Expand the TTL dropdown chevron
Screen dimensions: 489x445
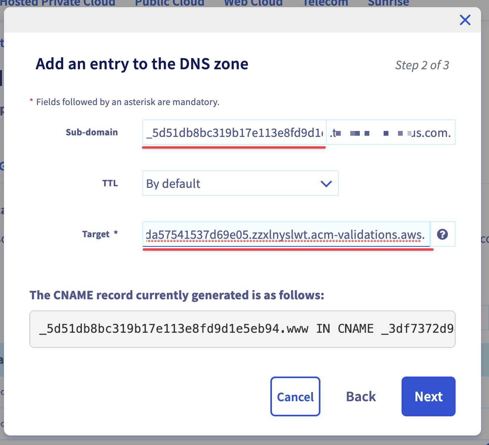click(x=326, y=183)
